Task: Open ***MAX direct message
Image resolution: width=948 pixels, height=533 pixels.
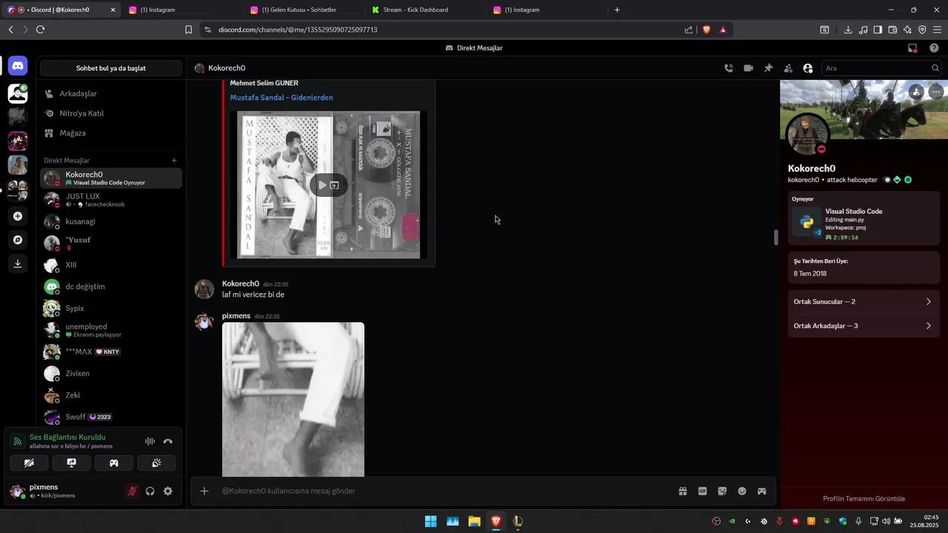Action: coord(111,352)
